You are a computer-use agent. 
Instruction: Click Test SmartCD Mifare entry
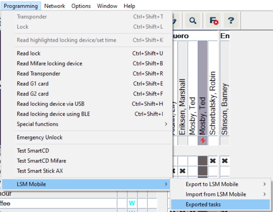[x=42, y=161]
